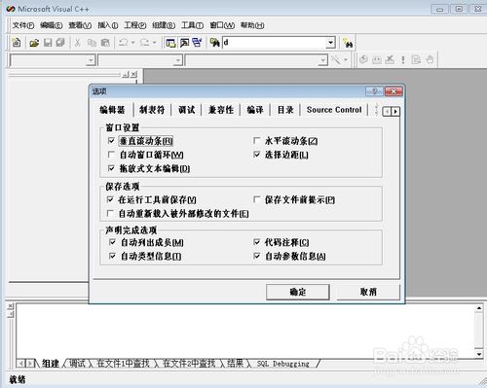
Task: Enable the 水平滚动条 checkbox
Action: click(x=256, y=141)
